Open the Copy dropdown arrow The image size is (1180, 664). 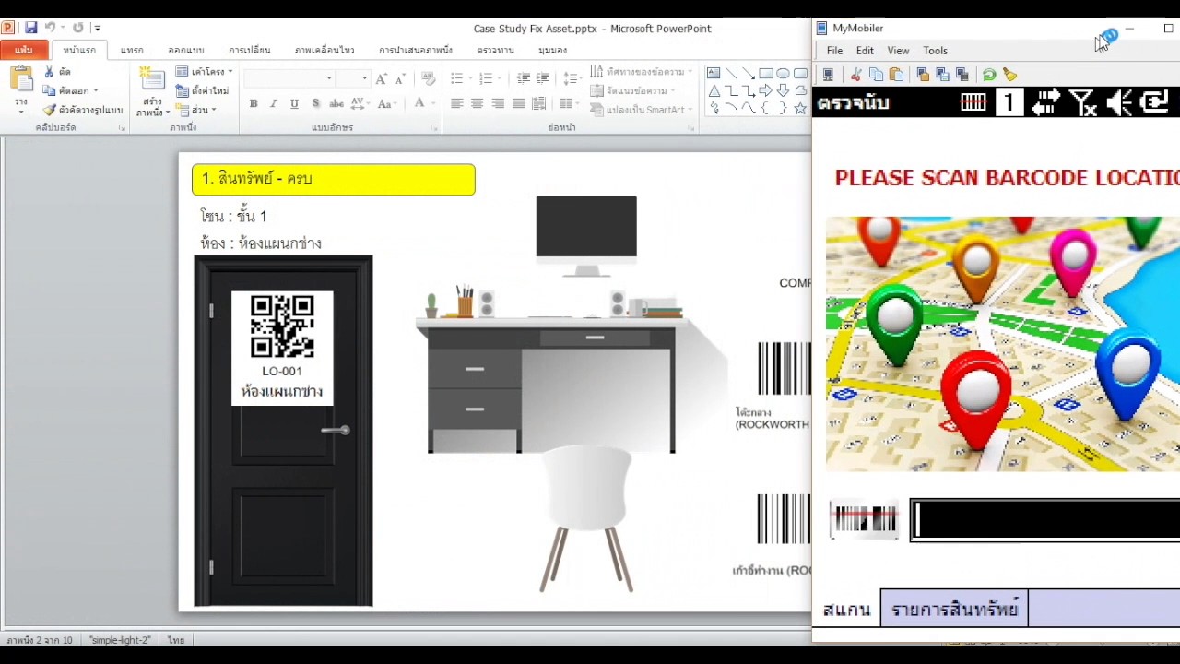tap(95, 90)
